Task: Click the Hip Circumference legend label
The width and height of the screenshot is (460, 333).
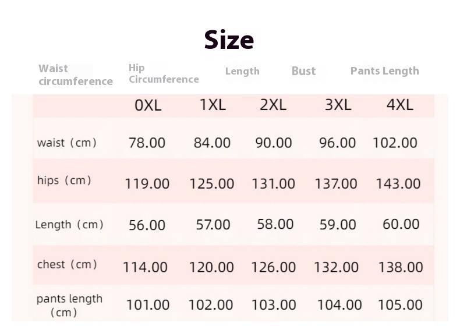Action: pos(164,74)
